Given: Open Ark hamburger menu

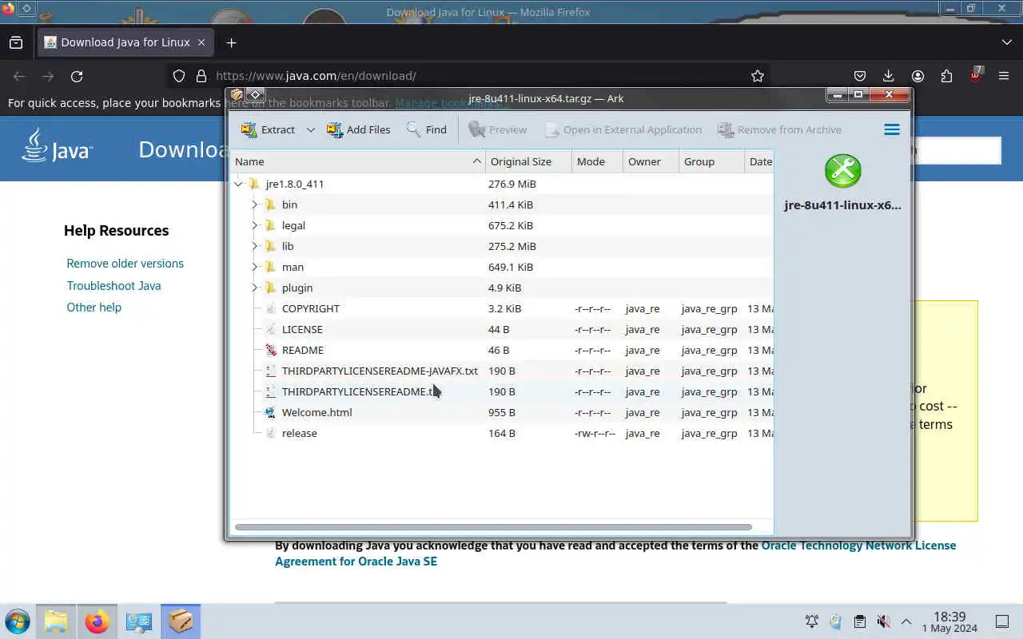Looking at the screenshot, I should point(892,129).
